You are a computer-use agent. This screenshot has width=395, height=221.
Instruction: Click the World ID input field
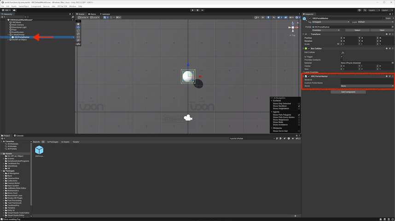pos(367,80)
